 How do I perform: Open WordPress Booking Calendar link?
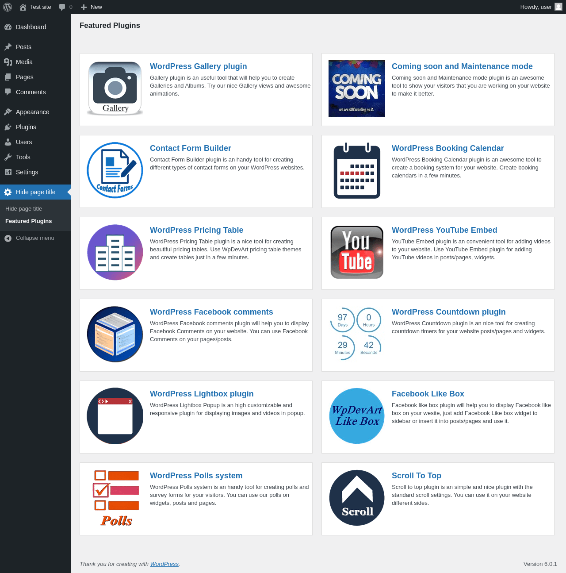[448, 148]
